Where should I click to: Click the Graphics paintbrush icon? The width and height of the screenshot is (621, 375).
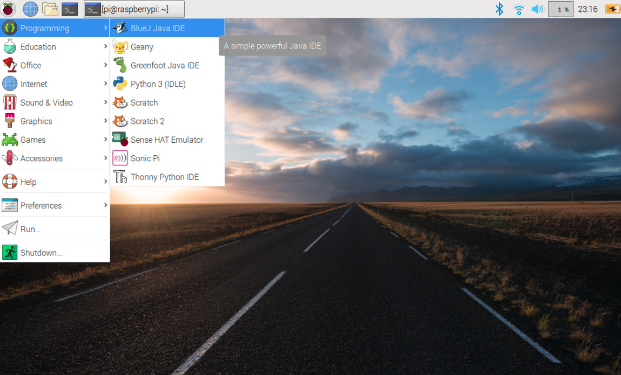click(x=10, y=121)
